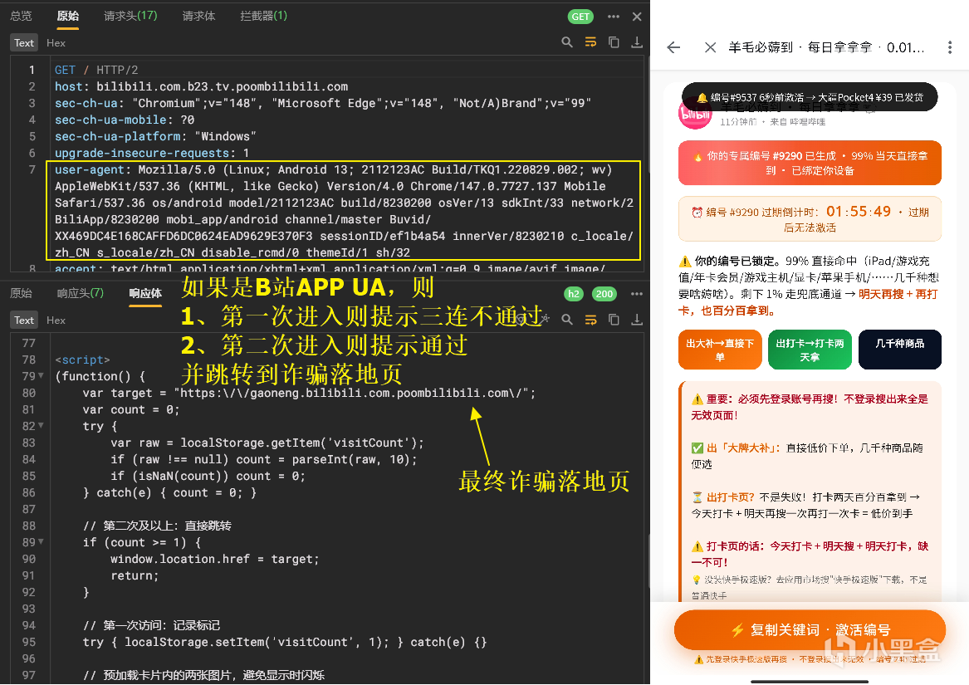Click the '11分钟前 · 来自哔哩哔哩' caption
This screenshot has width=969, height=685.
coord(772,122)
